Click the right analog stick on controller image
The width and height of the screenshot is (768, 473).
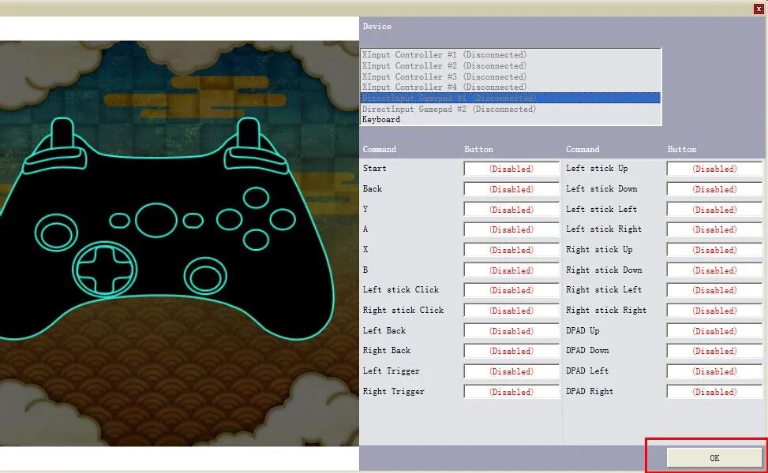tap(207, 277)
